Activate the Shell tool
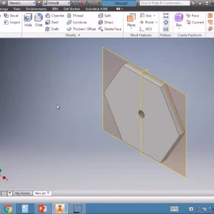214x214 pixels. tap(52, 22)
